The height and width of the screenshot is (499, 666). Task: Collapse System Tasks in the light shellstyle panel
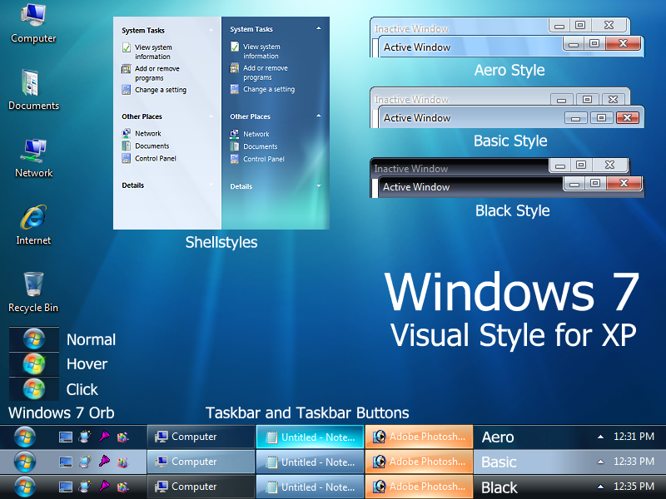[x=211, y=30]
